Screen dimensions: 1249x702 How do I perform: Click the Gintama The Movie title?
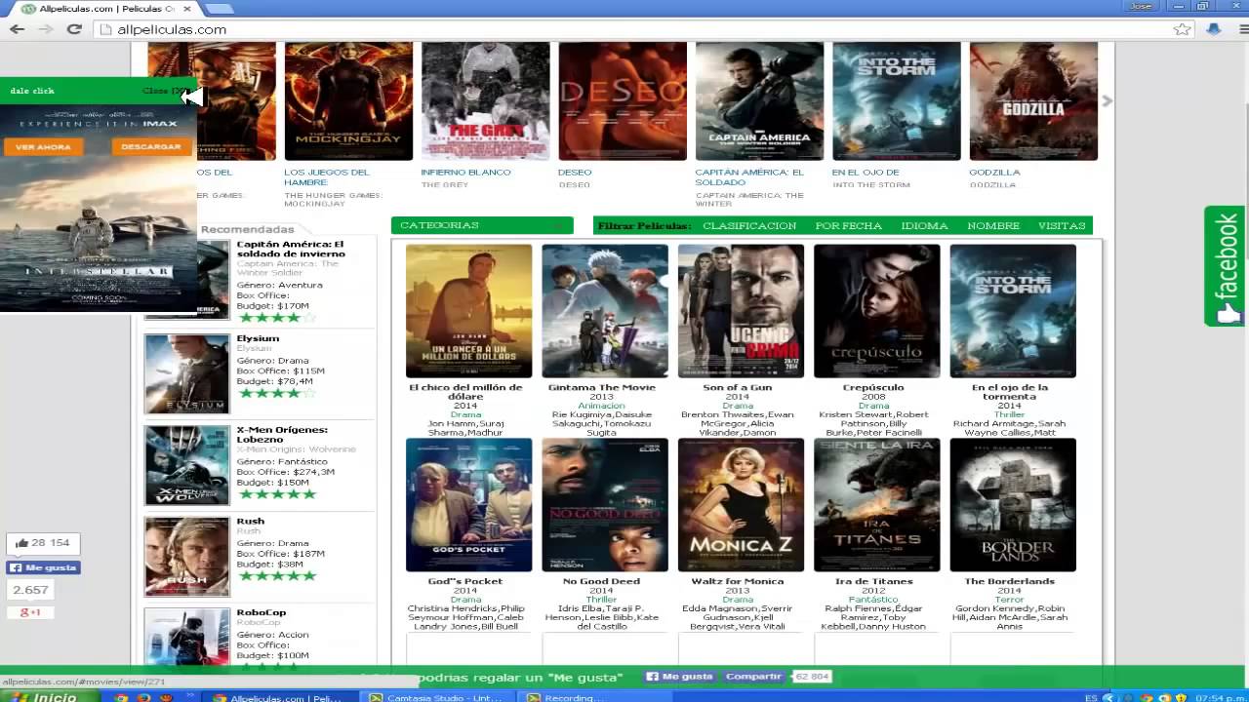pyautogui.click(x=601, y=387)
